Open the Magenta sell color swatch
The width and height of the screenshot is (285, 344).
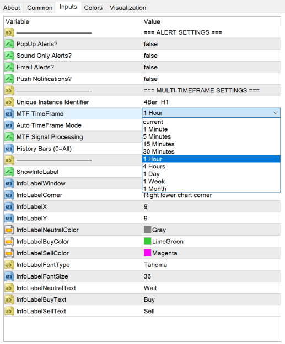147,253
